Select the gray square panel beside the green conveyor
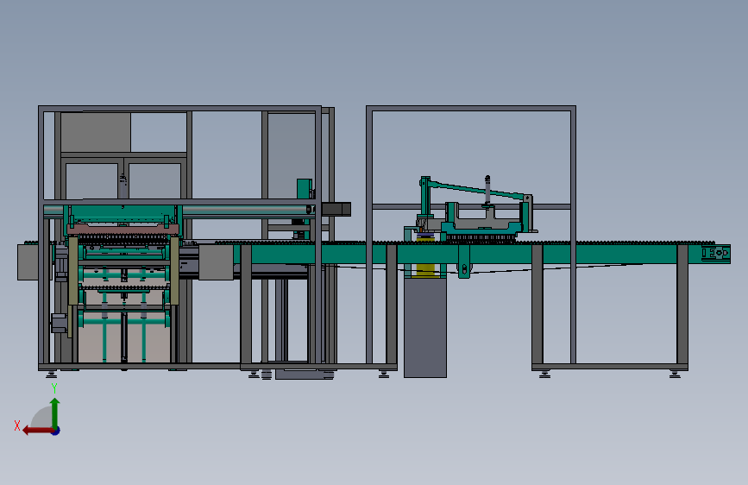 216,262
